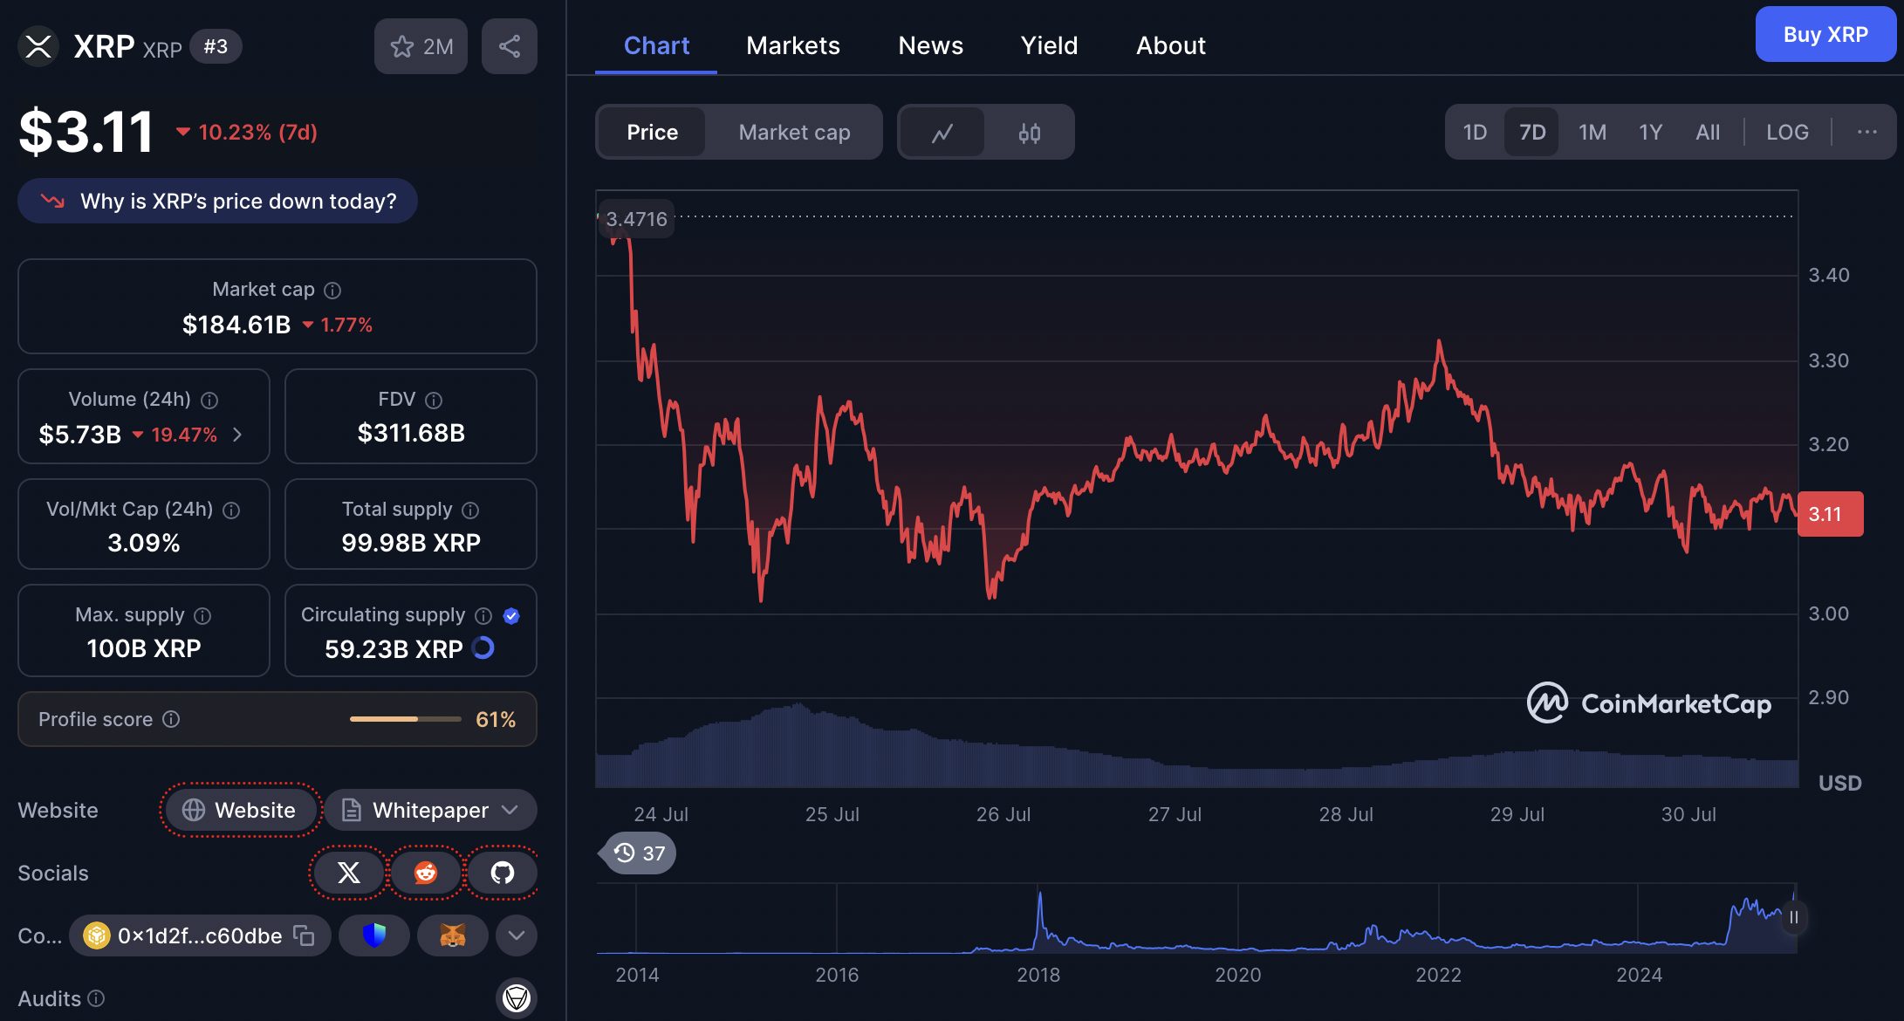This screenshot has width=1904, height=1021.
Task: Select the Price chart toggle
Action: 652,133
